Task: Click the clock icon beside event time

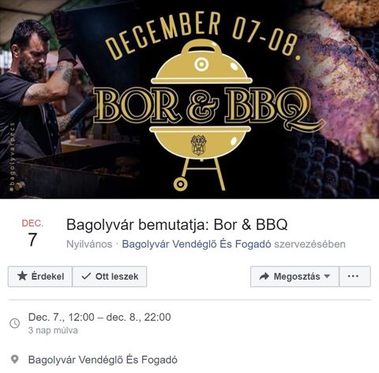Action: (15, 323)
